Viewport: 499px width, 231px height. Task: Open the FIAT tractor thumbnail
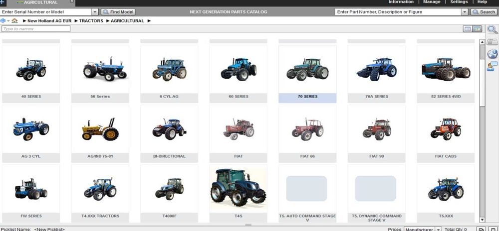pos(239,129)
